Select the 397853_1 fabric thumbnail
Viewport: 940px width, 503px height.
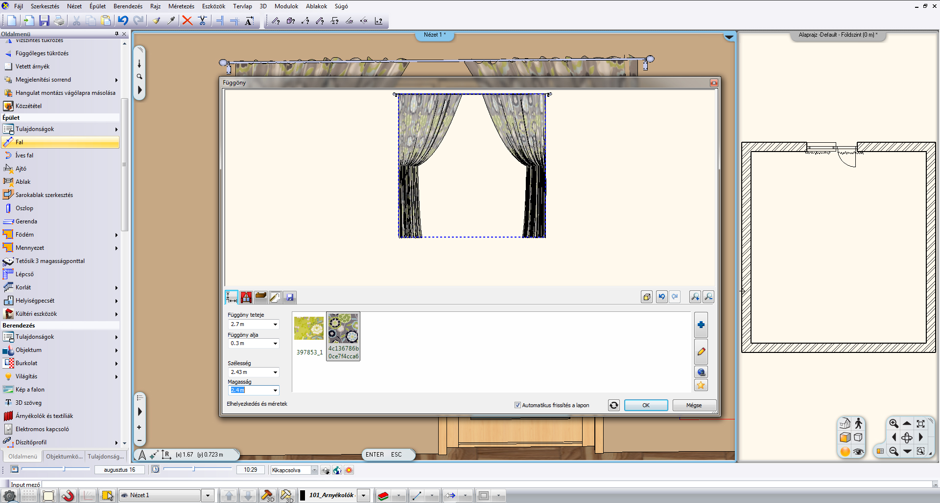click(309, 328)
